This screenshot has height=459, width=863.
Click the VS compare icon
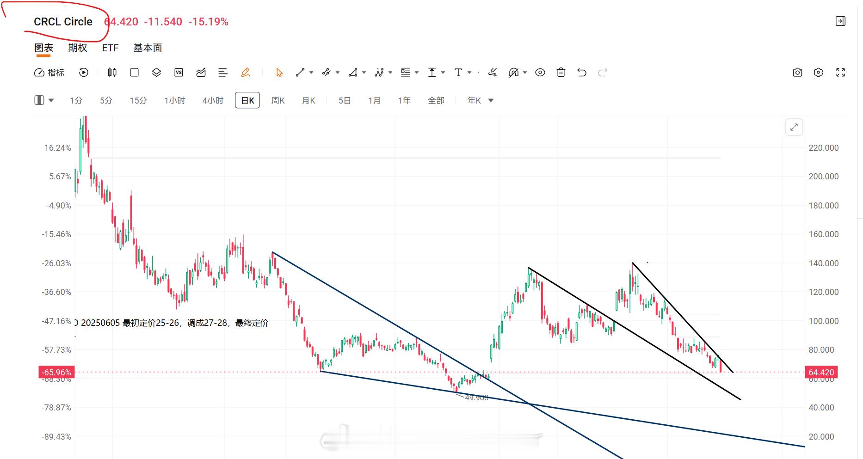(x=179, y=73)
